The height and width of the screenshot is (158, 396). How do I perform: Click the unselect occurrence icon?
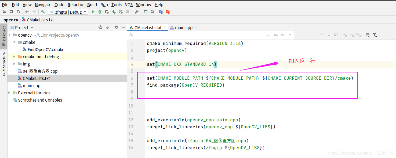click(352, 35)
